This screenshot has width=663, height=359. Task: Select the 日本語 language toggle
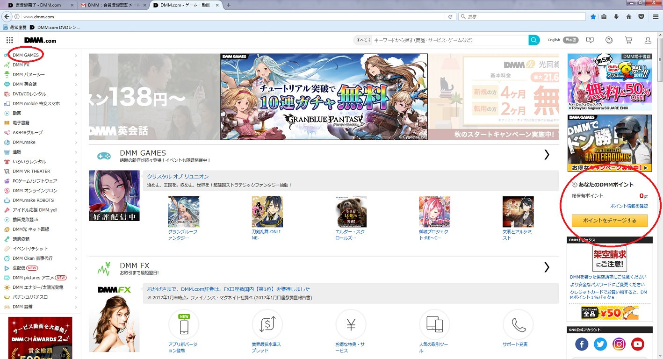coord(570,40)
